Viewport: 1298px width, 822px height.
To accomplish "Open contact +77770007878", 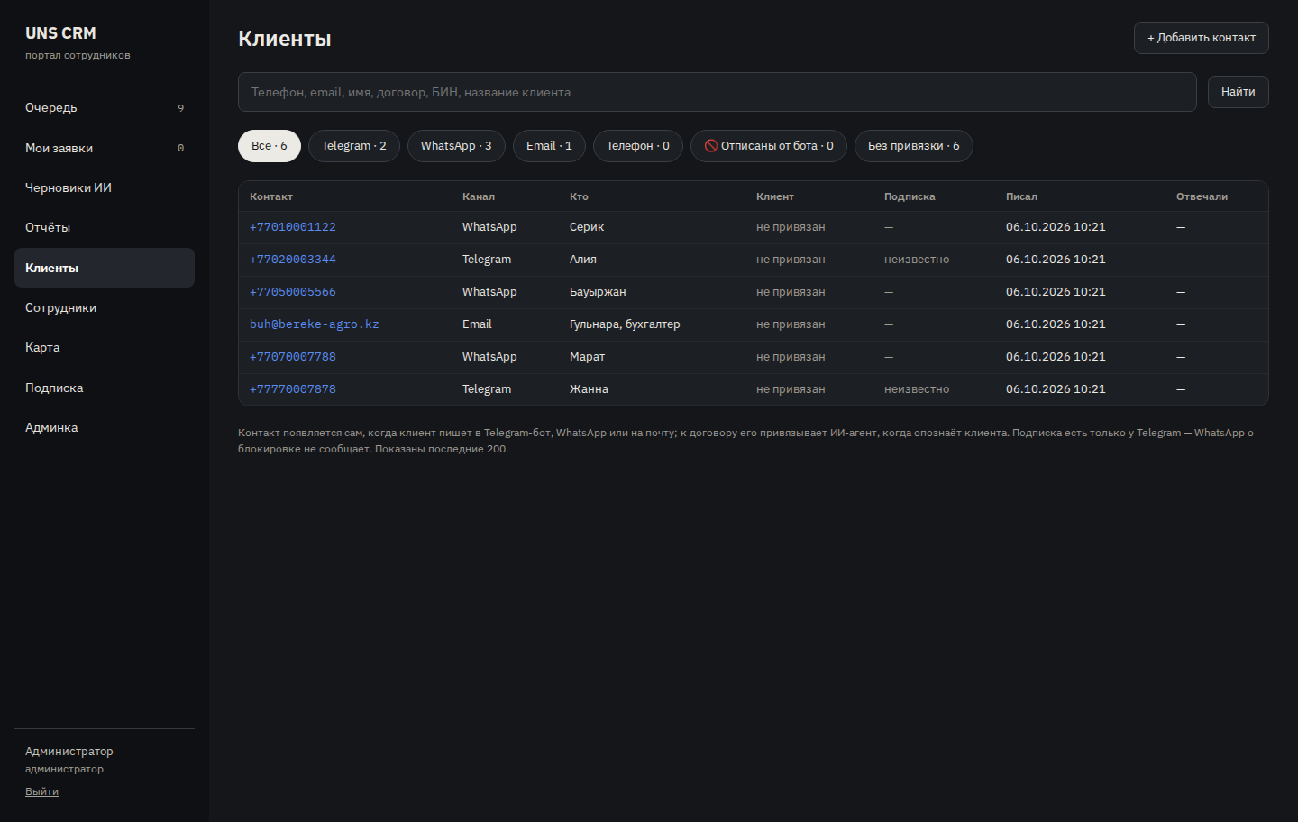I will click(x=292, y=389).
